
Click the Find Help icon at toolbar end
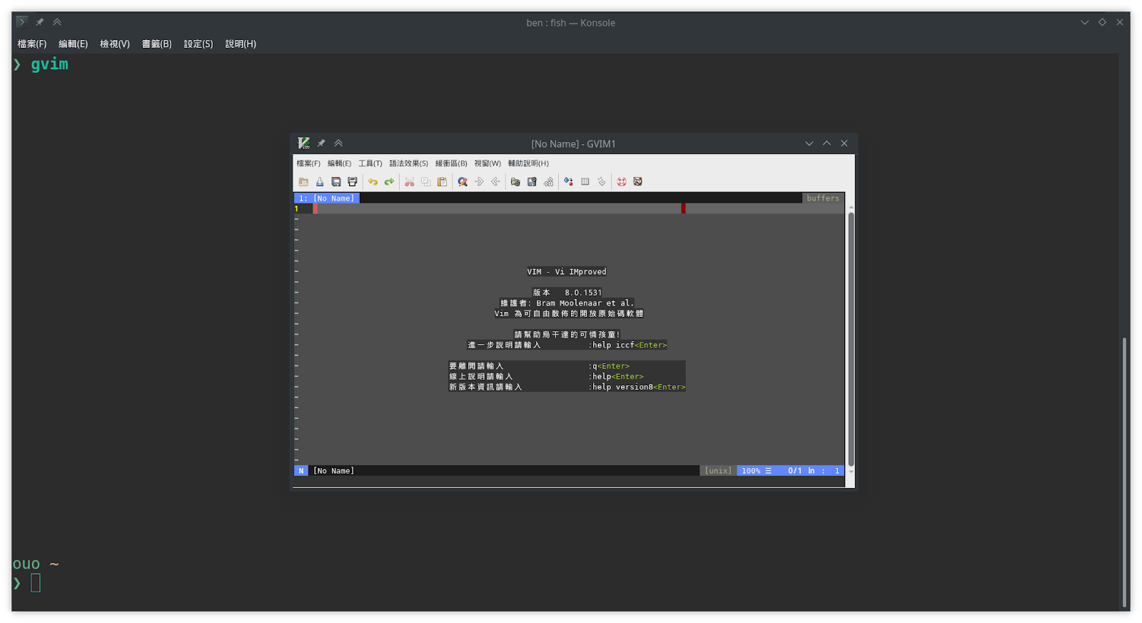pos(638,182)
